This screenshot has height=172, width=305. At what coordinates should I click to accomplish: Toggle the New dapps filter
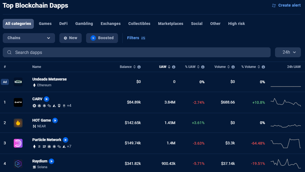coord(70,38)
